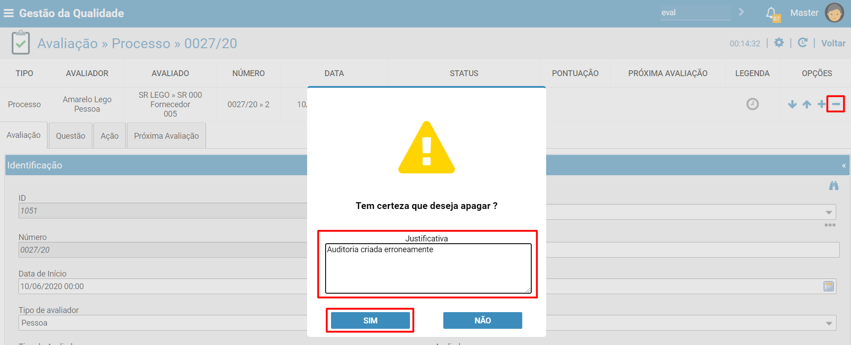Screen dimensions: 851x345
Task: Click the AVALIADOR column header
Action: 87,73
